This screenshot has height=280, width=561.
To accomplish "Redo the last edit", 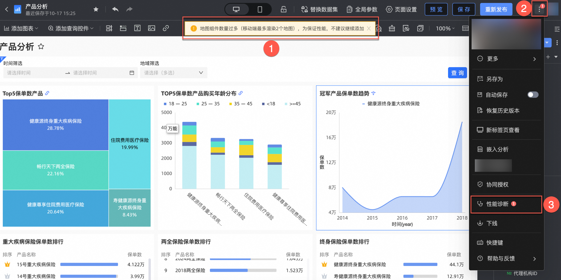I will [x=129, y=9].
